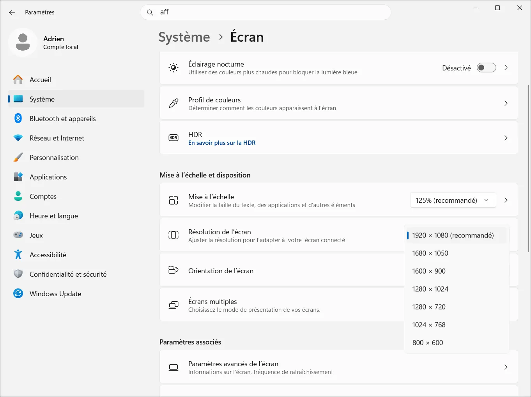Open Heure et langue page
This screenshot has height=397, width=531.
point(76,216)
